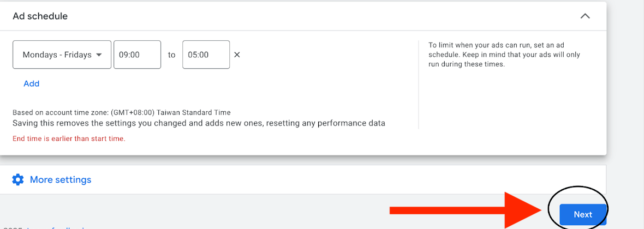The image size is (644, 229).
Task: Click the 05:00 end time field
Action: 206,55
